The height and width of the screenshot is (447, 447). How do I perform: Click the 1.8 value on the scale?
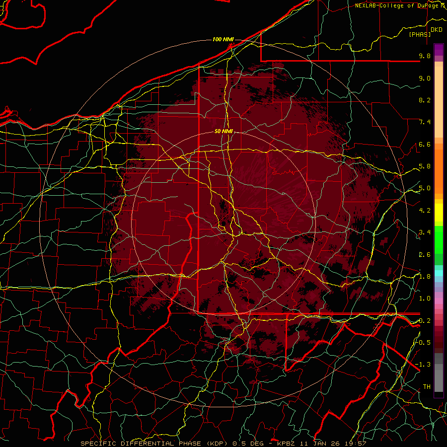tap(425, 277)
